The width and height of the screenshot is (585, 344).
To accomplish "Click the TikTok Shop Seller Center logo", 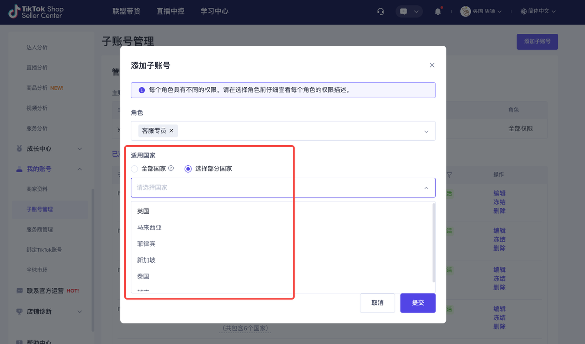I will point(36,12).
